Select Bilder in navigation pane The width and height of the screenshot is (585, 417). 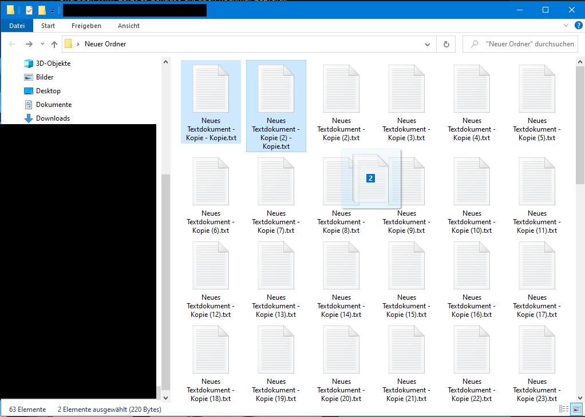pyautogui.click(x=39, y=77)
